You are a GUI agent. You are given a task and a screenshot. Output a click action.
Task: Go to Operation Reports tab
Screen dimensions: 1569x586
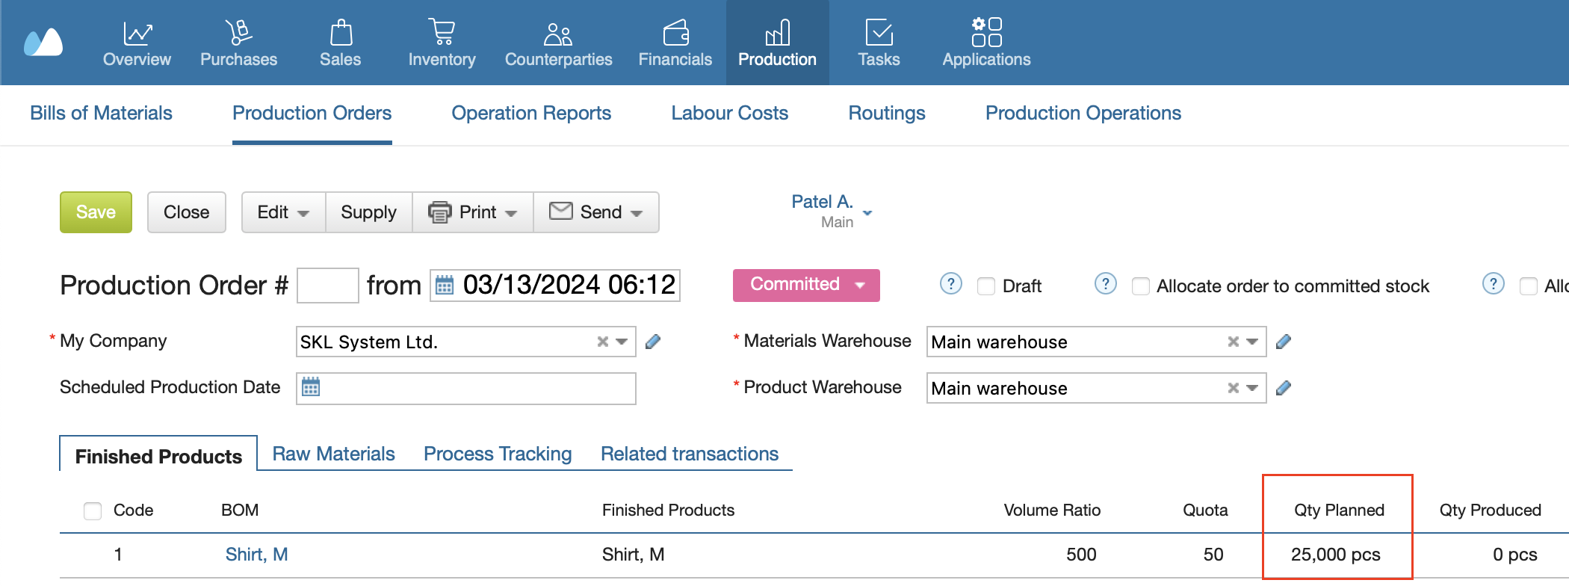pos(531,113)
